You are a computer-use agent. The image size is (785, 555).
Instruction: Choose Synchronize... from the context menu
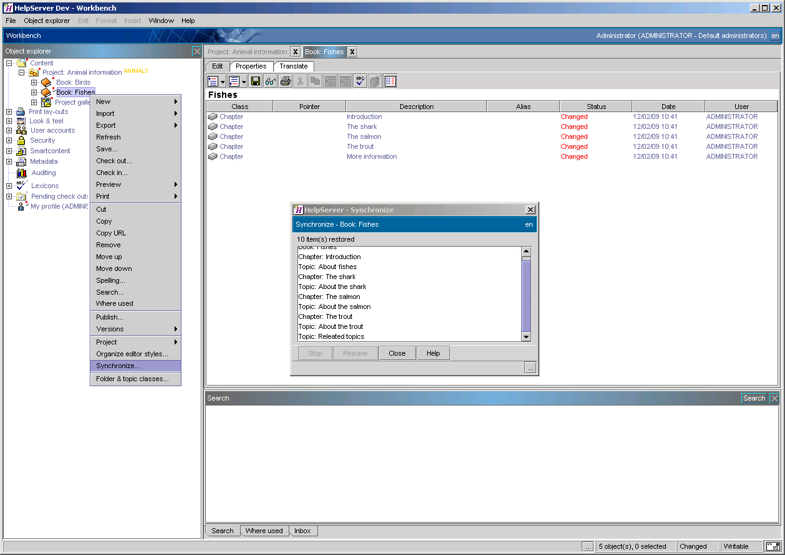click(135, 366)
